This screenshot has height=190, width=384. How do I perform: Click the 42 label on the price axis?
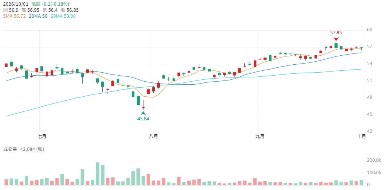370,131
